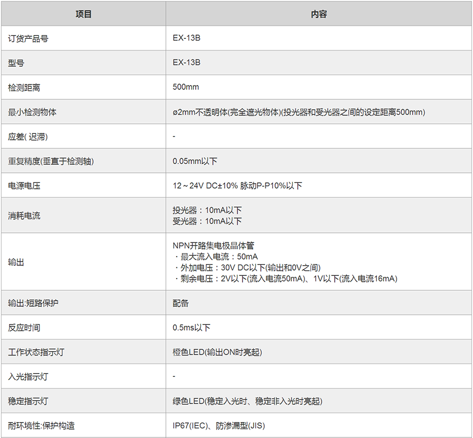The image size is (473, 438).
Task: Select the NPN开路集电极晶体管 output text
Action: tap(214, 246)
